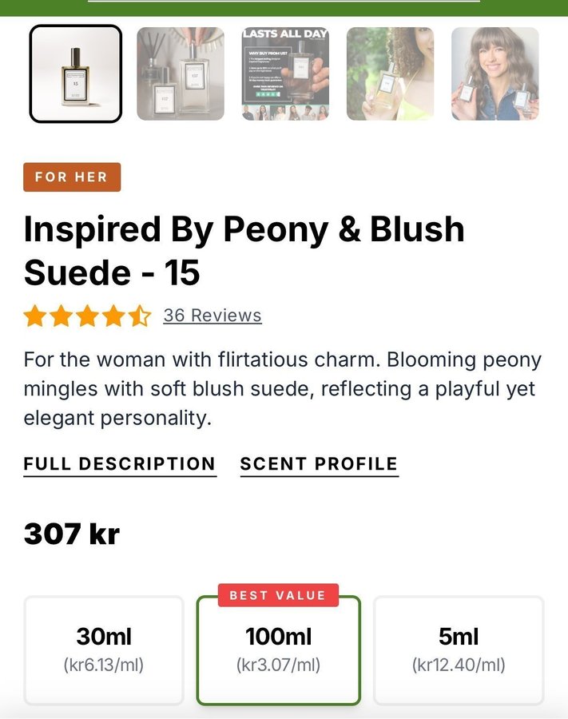This screenshot has width=568, height=719.
Task: Click the orange FOR HER badge
Action: [x=72, y=177]
